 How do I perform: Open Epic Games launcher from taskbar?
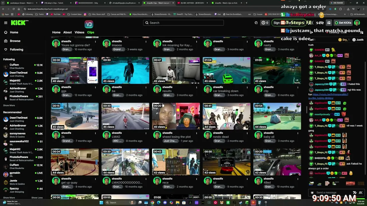pos(266,203)
